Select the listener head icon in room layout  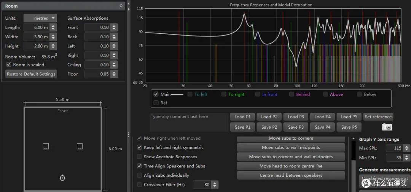click(x=62, y=178)
